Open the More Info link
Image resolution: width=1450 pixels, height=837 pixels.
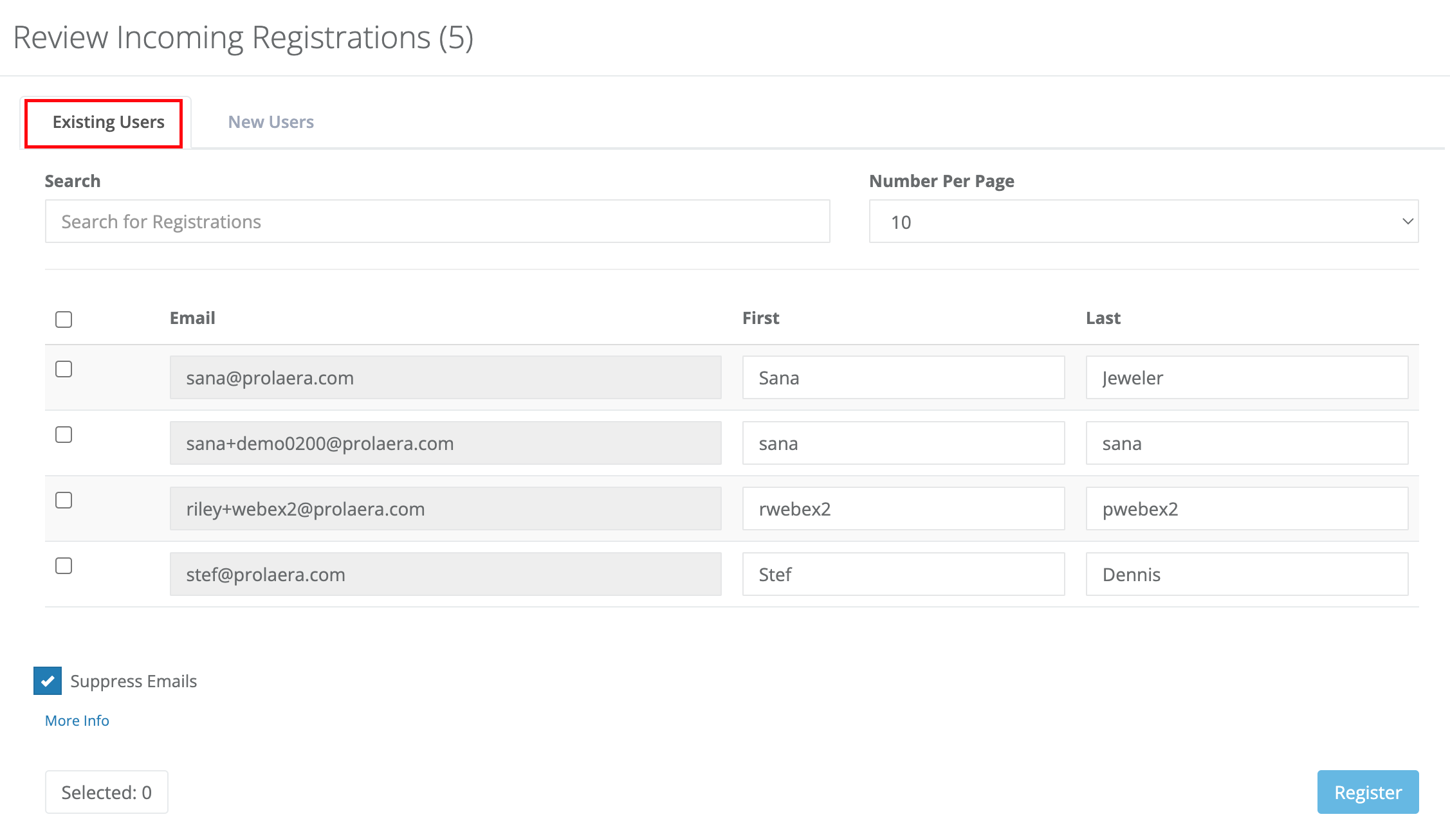(x=77, y=721)
